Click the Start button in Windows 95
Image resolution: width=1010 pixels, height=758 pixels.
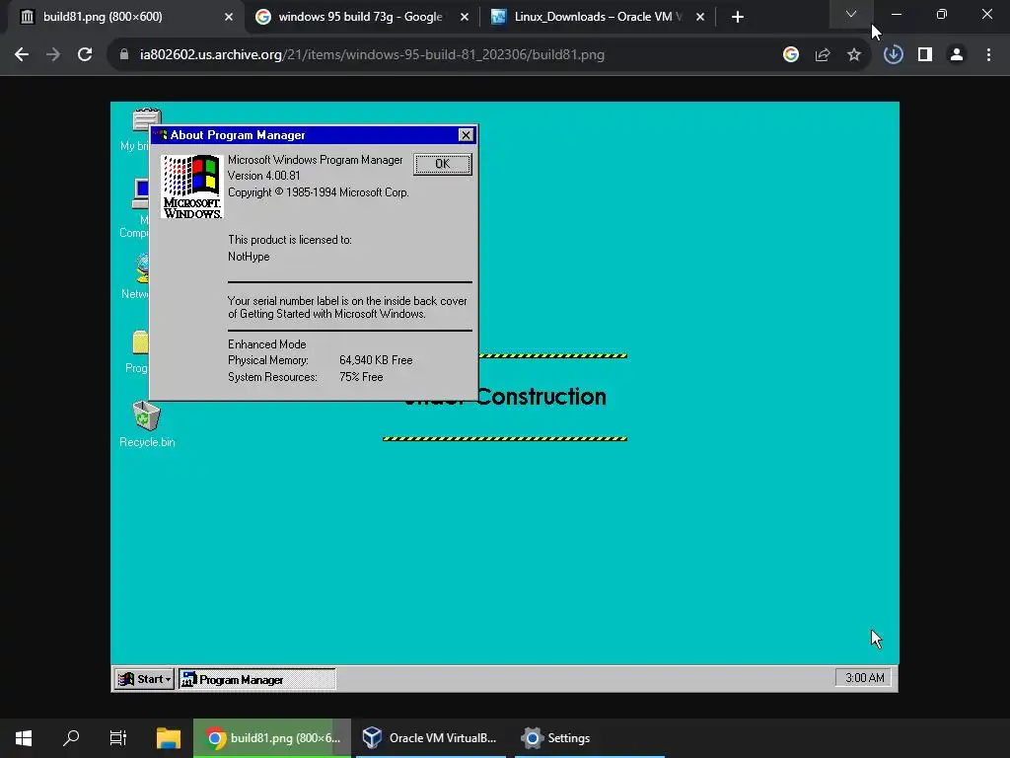144,679
